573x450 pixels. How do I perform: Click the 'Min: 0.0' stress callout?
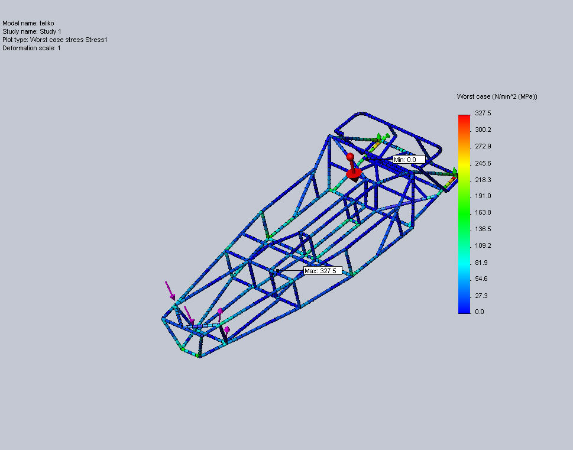[409, 160]
